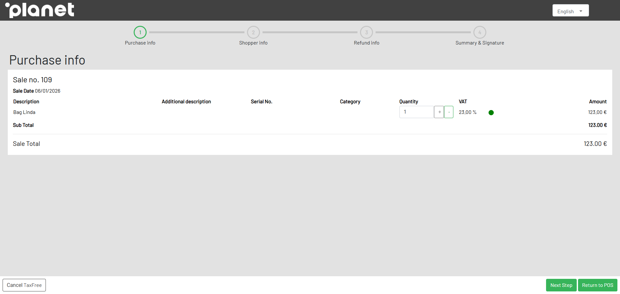Click the Sale Total amount 123.00 €
Screen dimensions: 620x294
pos(595,144)
